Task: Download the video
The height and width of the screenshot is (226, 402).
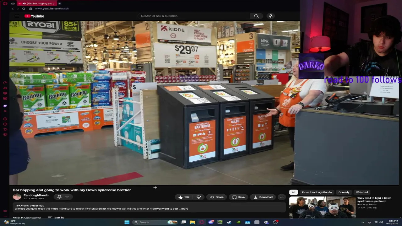Action: coord(263,197)
